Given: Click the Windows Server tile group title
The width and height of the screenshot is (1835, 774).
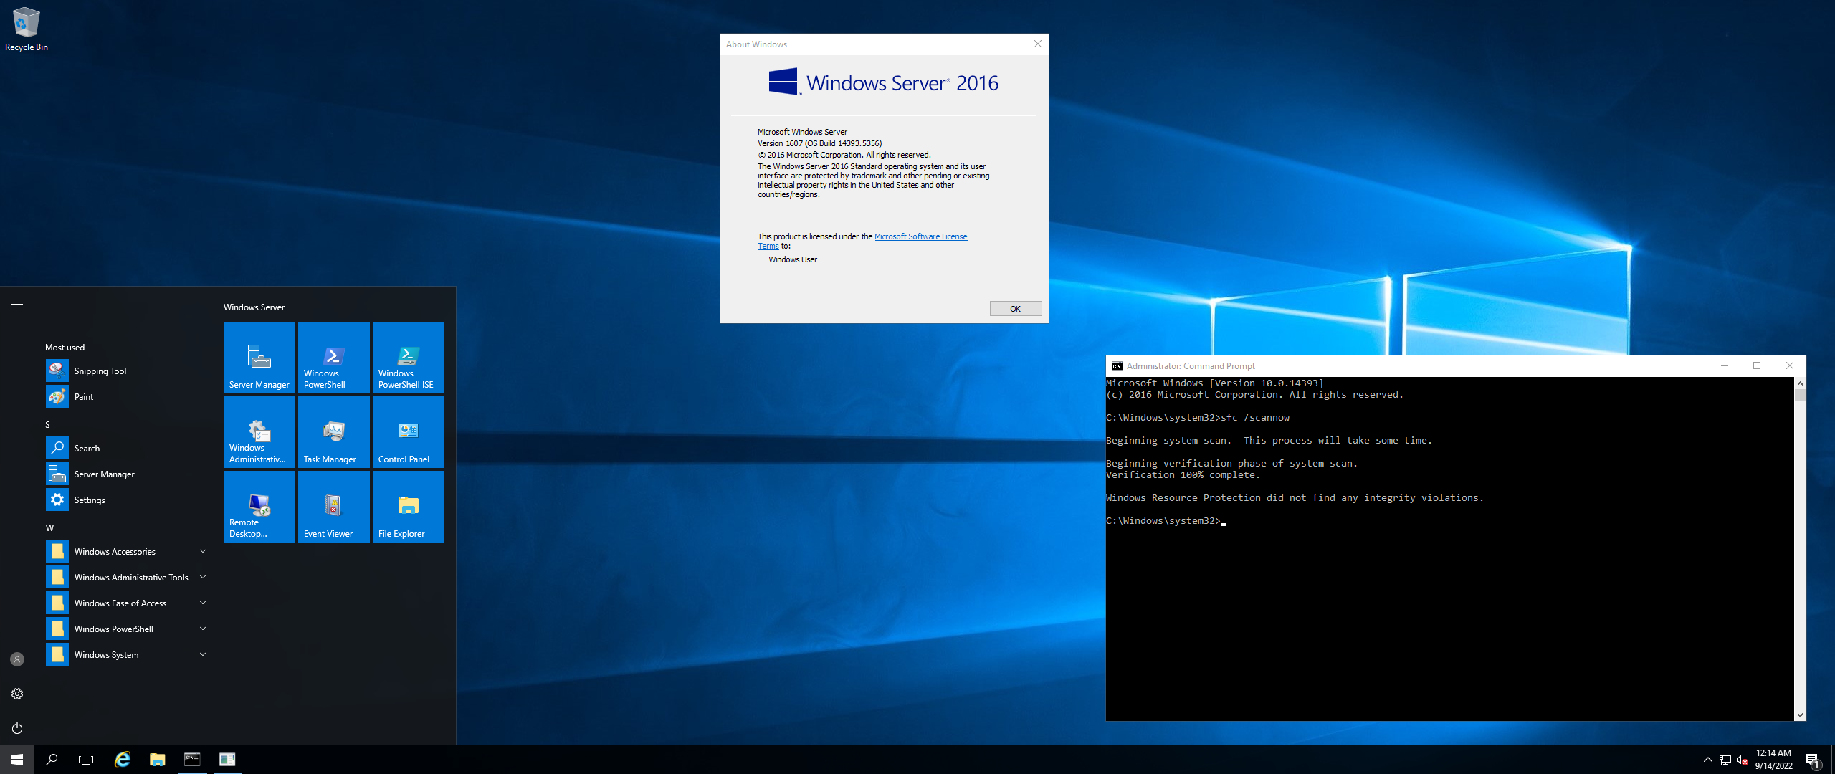Looking at the screenshot, I should click(254, 307).
